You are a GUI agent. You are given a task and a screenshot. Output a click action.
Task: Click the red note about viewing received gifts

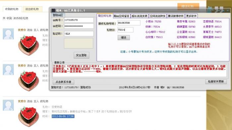(x=189, y=45)
